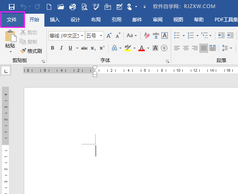The image size is (238, 194).
Task: Open the 字体 Font dialog launcher
Action: [167, 61]
